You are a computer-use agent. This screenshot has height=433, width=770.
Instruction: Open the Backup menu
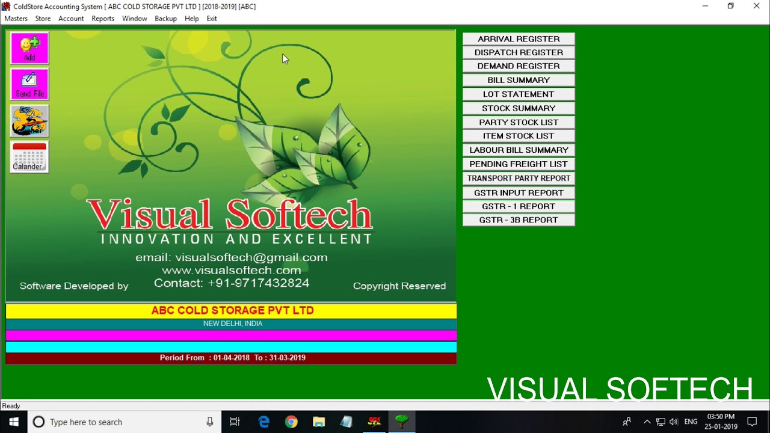point(165,19)
